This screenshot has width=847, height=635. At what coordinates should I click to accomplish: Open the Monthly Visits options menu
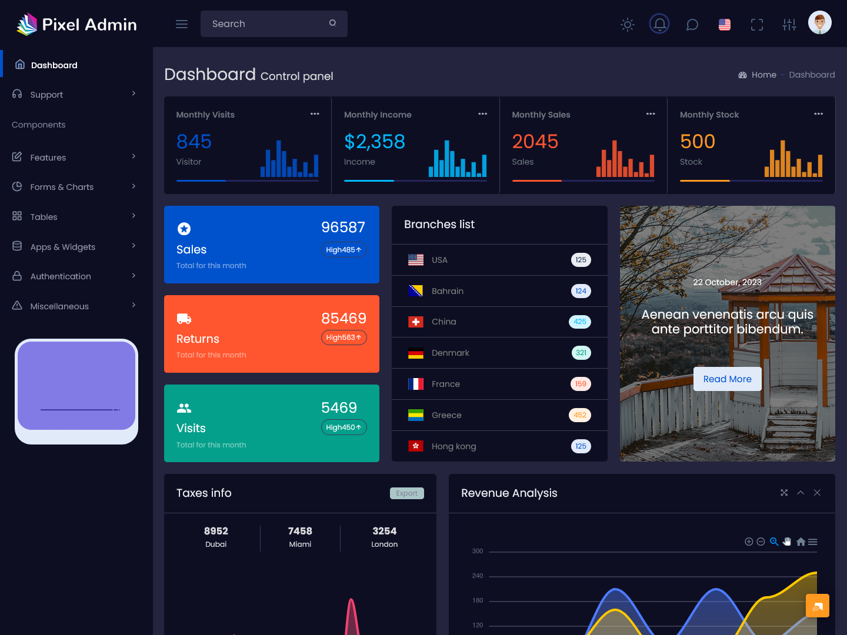pos(315,114)
